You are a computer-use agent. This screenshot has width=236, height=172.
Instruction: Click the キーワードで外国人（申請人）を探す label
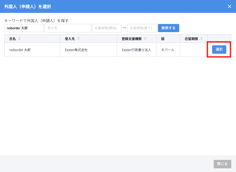tap(37, 21)
